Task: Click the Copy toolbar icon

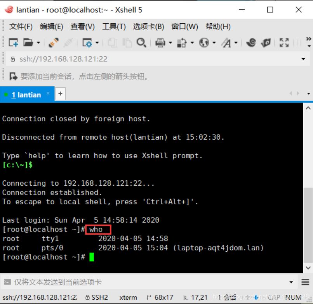Action: point(112,43)
